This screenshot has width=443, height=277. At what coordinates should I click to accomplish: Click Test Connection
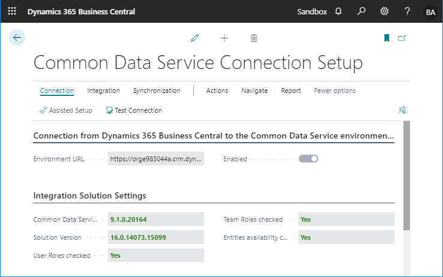[x=134, y=110]
